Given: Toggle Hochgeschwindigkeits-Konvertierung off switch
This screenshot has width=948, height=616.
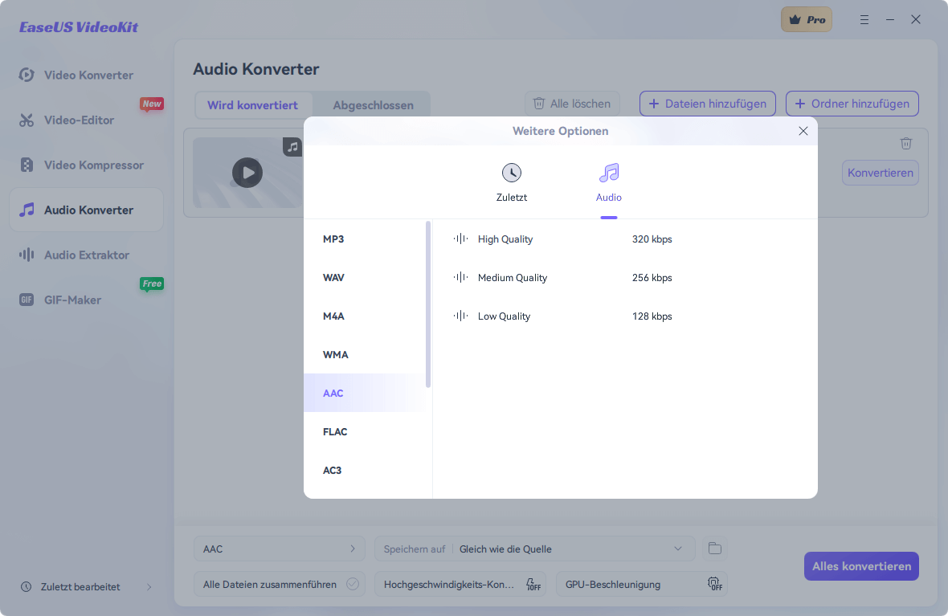Looking at the screenshot, I should (533, 584).
